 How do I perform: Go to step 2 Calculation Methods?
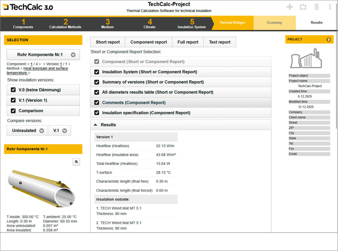(65, 24)
